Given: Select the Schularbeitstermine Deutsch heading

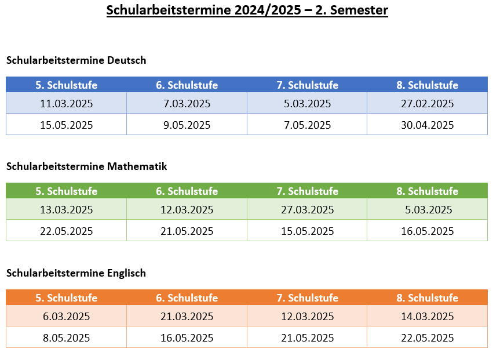Looking at the screenshot, I should point(76,60).
